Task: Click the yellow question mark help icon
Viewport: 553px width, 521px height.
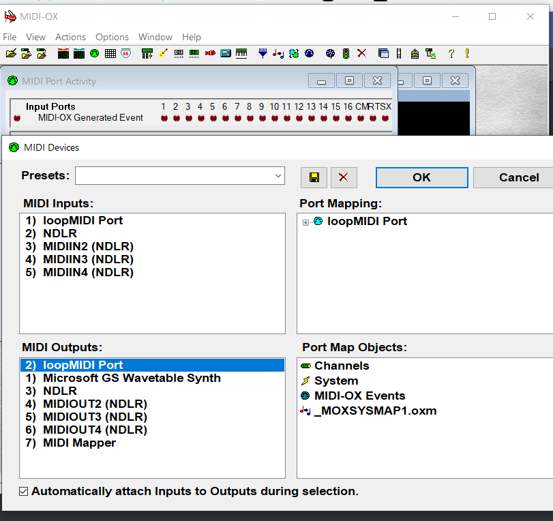Action: click(451, 54)
